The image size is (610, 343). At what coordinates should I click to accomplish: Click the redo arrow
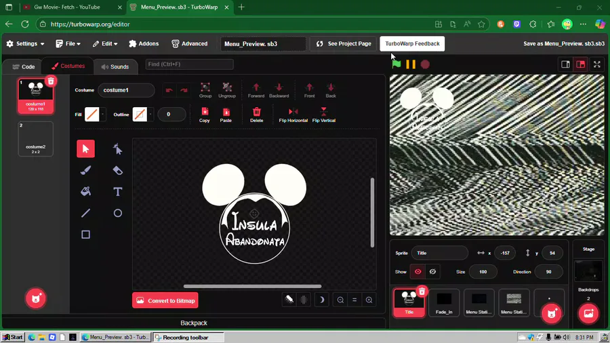tap(184, 90)
